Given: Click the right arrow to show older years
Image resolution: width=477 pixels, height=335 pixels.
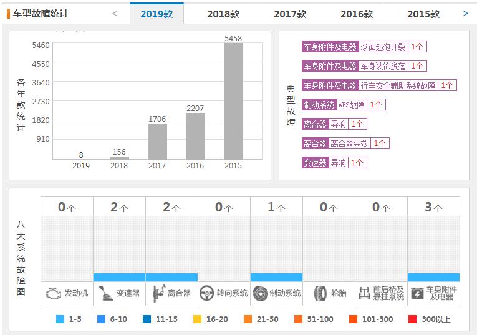Looking at the screenshot, I should (x=465, y=13).
